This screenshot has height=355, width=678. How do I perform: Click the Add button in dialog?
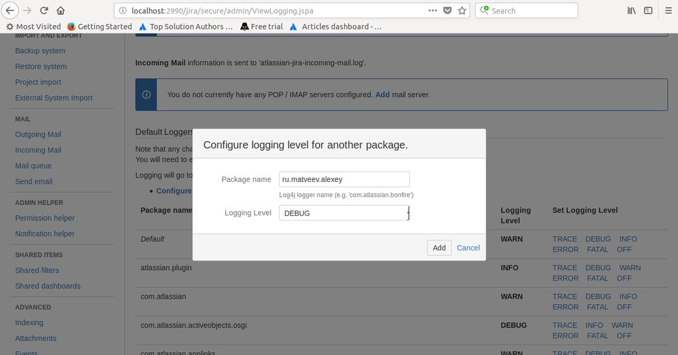click(439, 248)
